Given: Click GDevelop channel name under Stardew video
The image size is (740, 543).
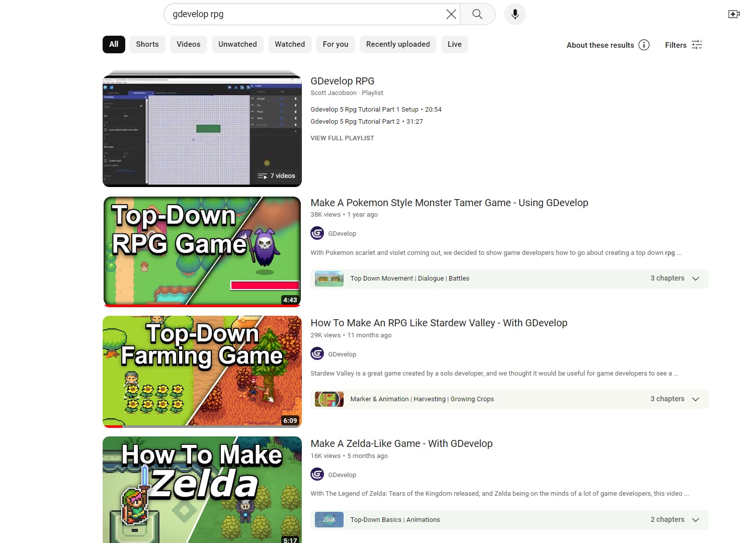Looking at the screenshot, I should point(342,354).
